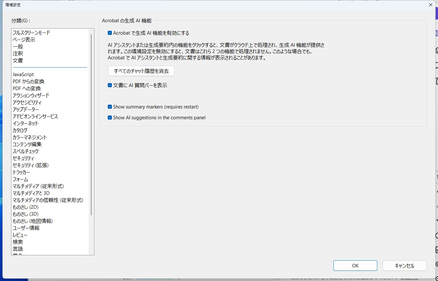Choose the マルチメディアと 3D category
Viewport: 438px width, 281px height.
click(x=31, y=193)
